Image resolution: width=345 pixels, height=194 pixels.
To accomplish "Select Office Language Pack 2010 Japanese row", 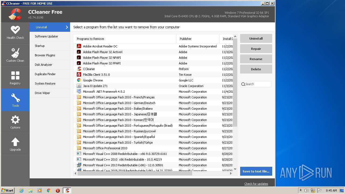I will [153, 114].
